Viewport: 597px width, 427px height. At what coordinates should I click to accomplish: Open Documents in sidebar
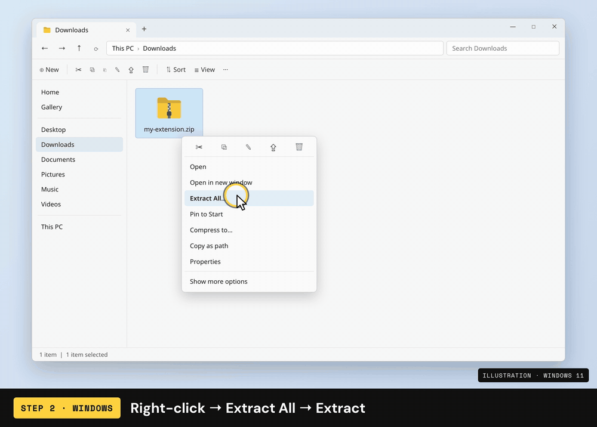(79, 159)
